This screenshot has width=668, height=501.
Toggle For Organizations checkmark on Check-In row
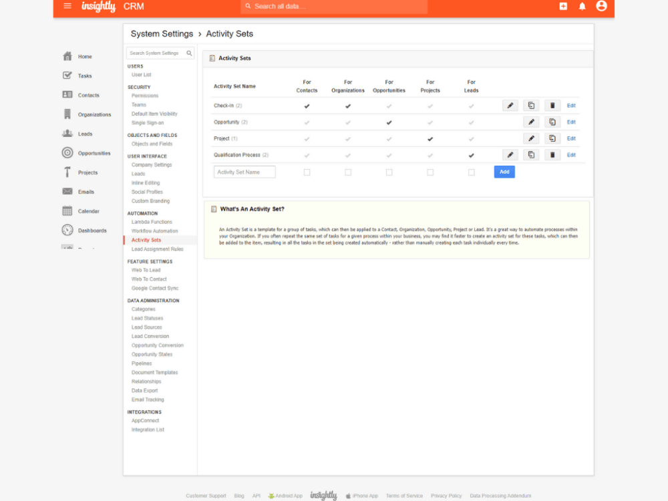348,106
